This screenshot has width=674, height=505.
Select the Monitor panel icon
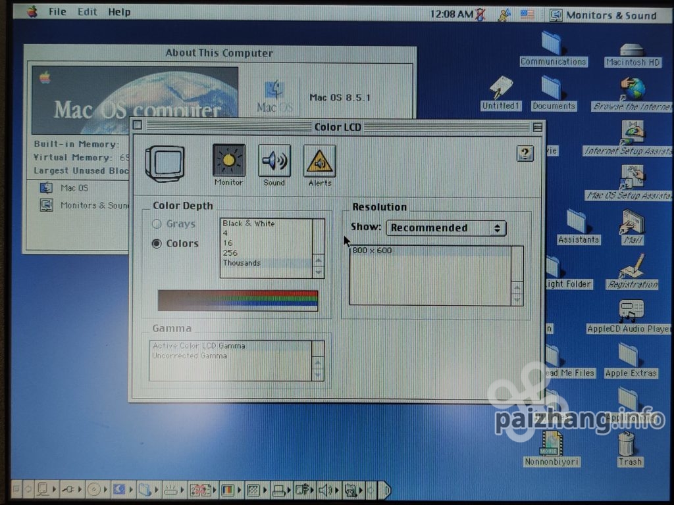pos(228,161)
